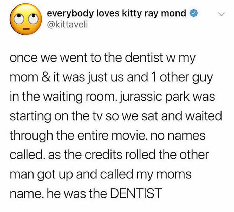Click the word 'starting' in tweet body

tap(30, 116)
